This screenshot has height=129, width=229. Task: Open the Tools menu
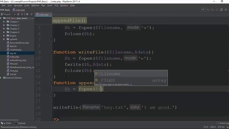click(x=50, y=5)
